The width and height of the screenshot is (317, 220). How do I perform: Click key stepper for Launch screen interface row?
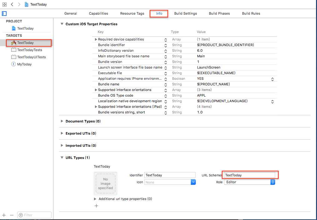(166, 68)
